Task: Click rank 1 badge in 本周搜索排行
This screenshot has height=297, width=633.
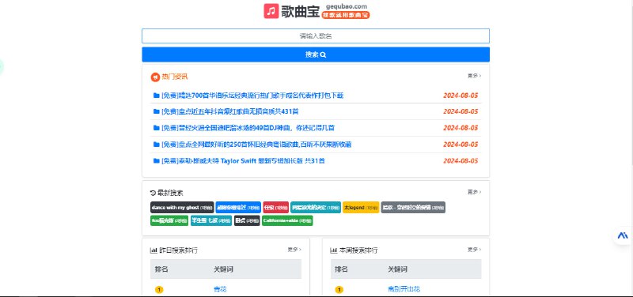Action: [x=339, y=290]
